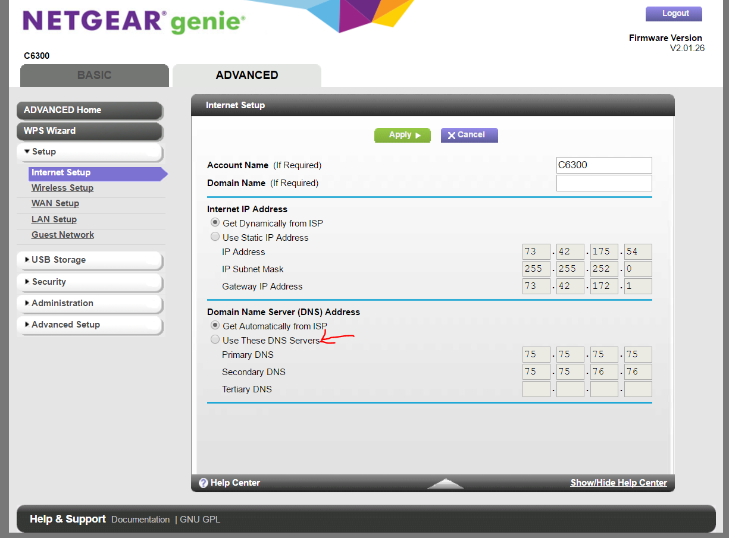The height and width of the screenshot is (538, 729).
Task: Expand the Administration section
Action: [x=62, y=303]
